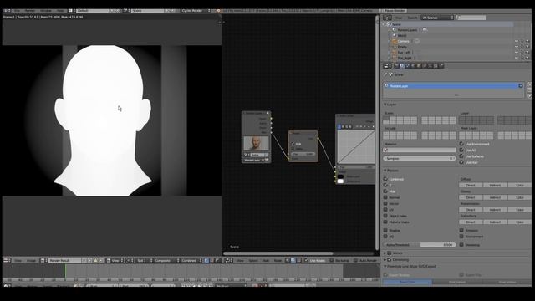
Task: Select Eye_Left object in outliner
Action: coord(404,52)
